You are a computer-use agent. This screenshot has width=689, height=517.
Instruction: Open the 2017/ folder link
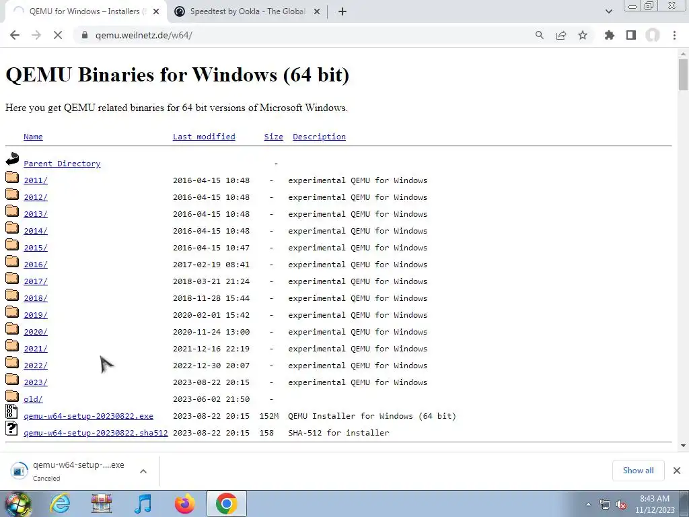pyautogui.click(x=36, y=281)
